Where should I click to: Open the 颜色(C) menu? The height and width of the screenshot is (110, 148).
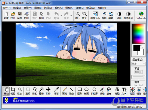pos(59,8)
